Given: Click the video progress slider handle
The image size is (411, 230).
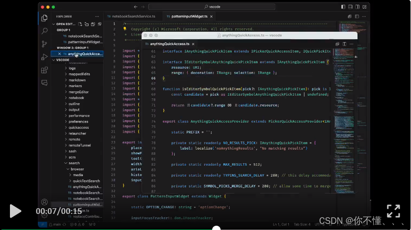Looking at the screenshot, I should coord(216,228).
